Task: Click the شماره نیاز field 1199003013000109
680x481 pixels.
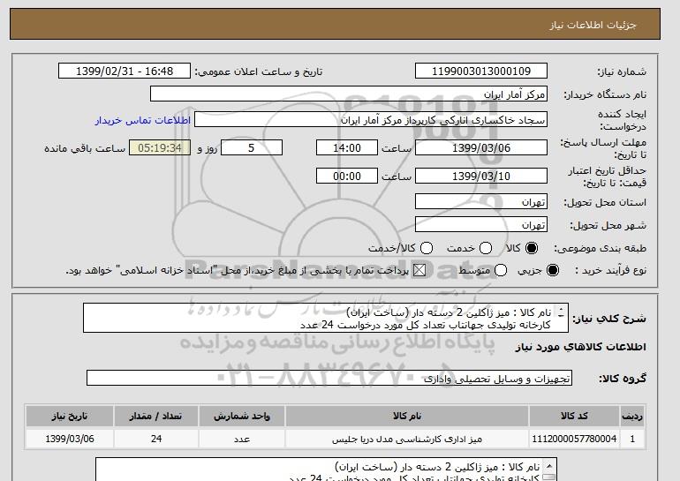Action: tap(481, 71)
